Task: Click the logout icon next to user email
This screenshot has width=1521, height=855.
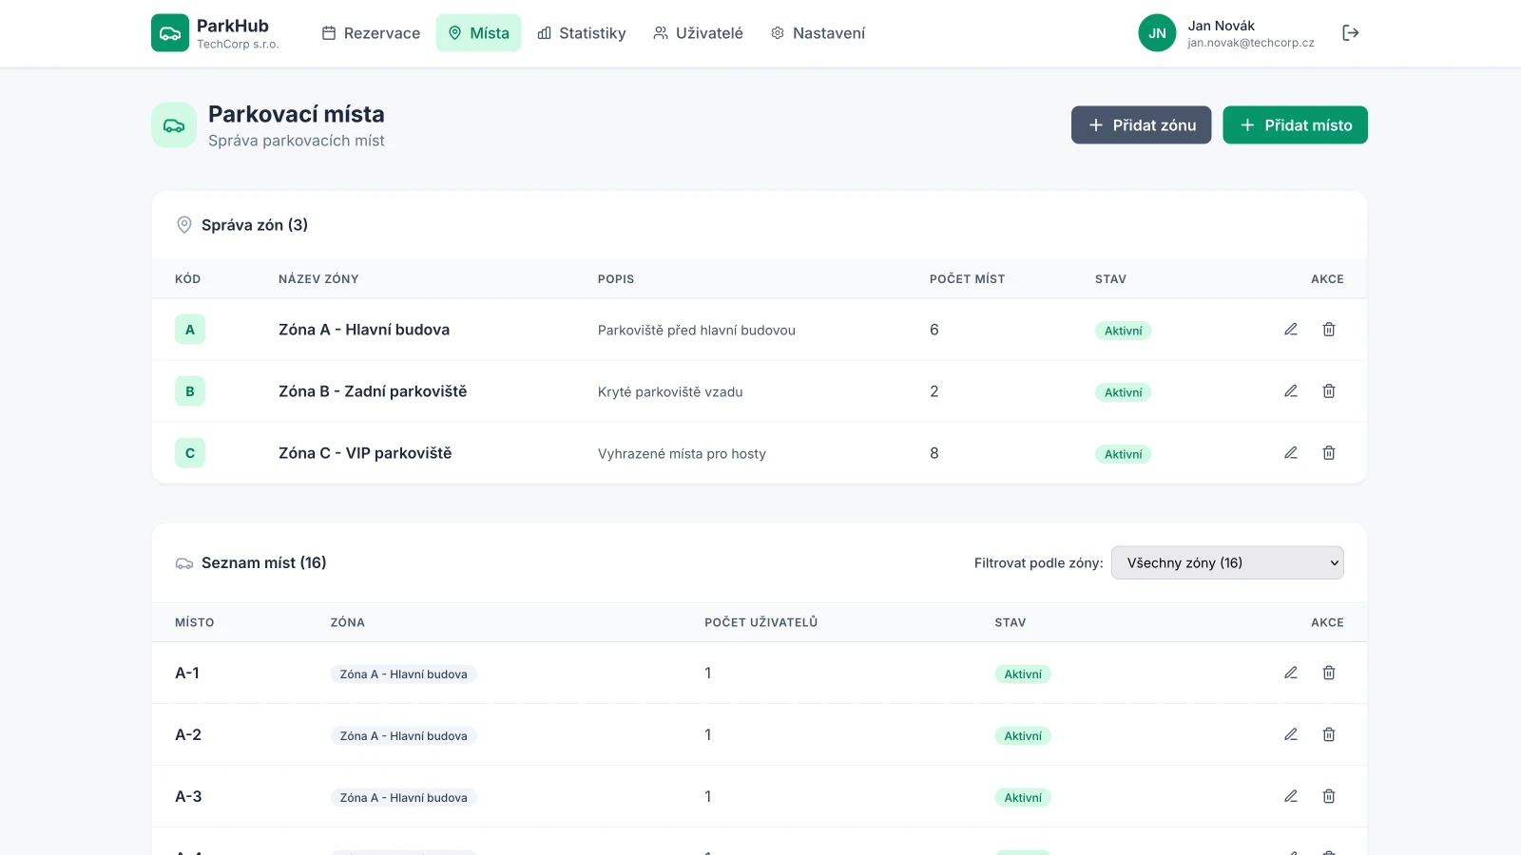Action: tap(1350, 33)
